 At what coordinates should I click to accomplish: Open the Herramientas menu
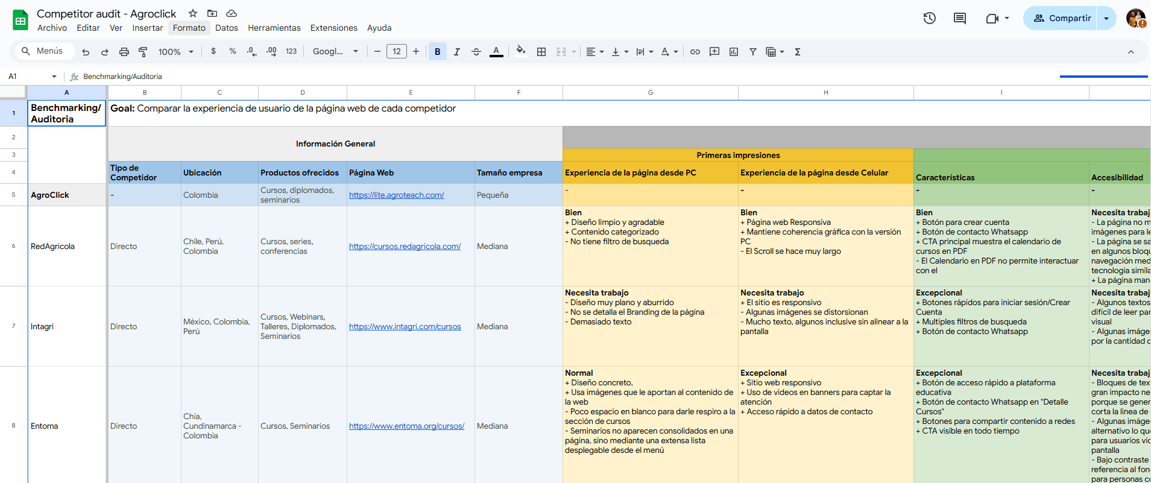(x=274, y=28)
